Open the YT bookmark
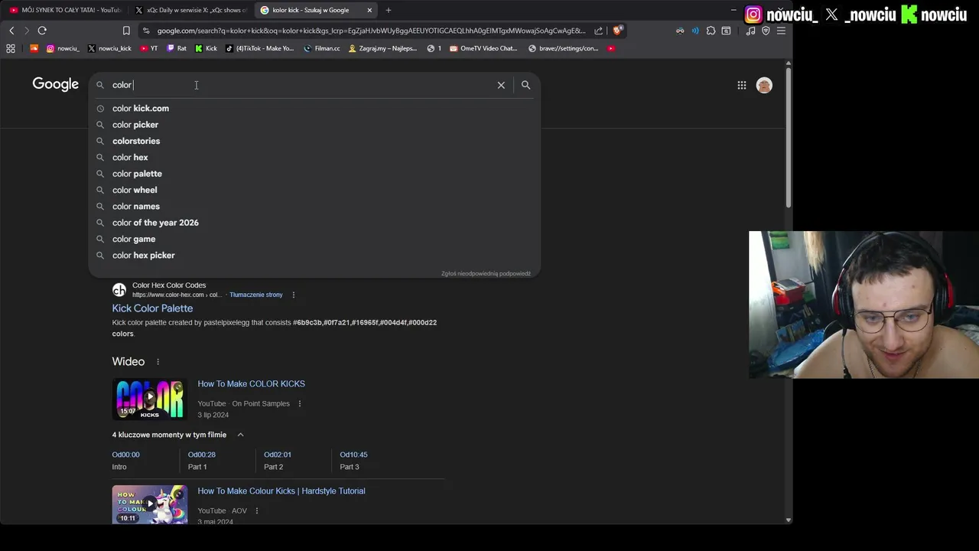Image resolution: width=979 pixels, height=551 pixels. (148, 48)
